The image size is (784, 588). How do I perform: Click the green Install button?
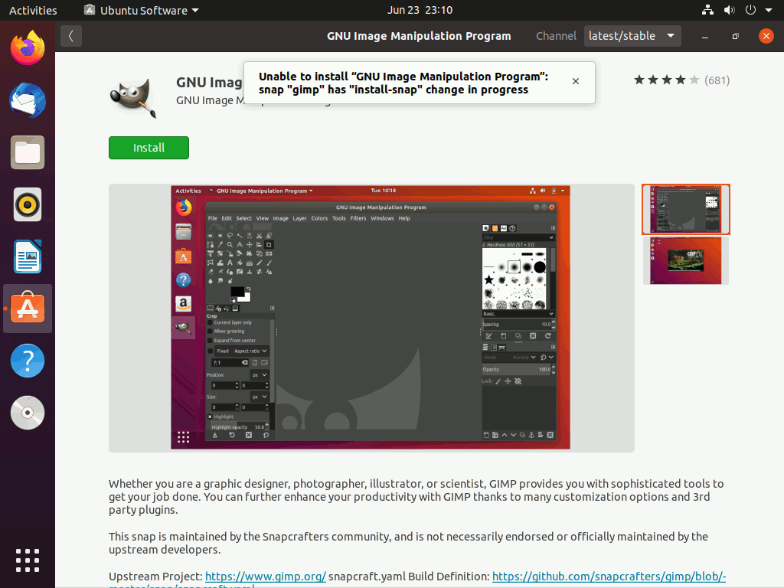tap(149, 148)
